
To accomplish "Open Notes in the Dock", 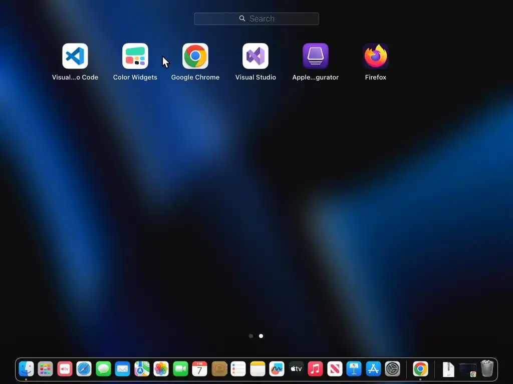I will pyautogui.click(x=258, y=369).
